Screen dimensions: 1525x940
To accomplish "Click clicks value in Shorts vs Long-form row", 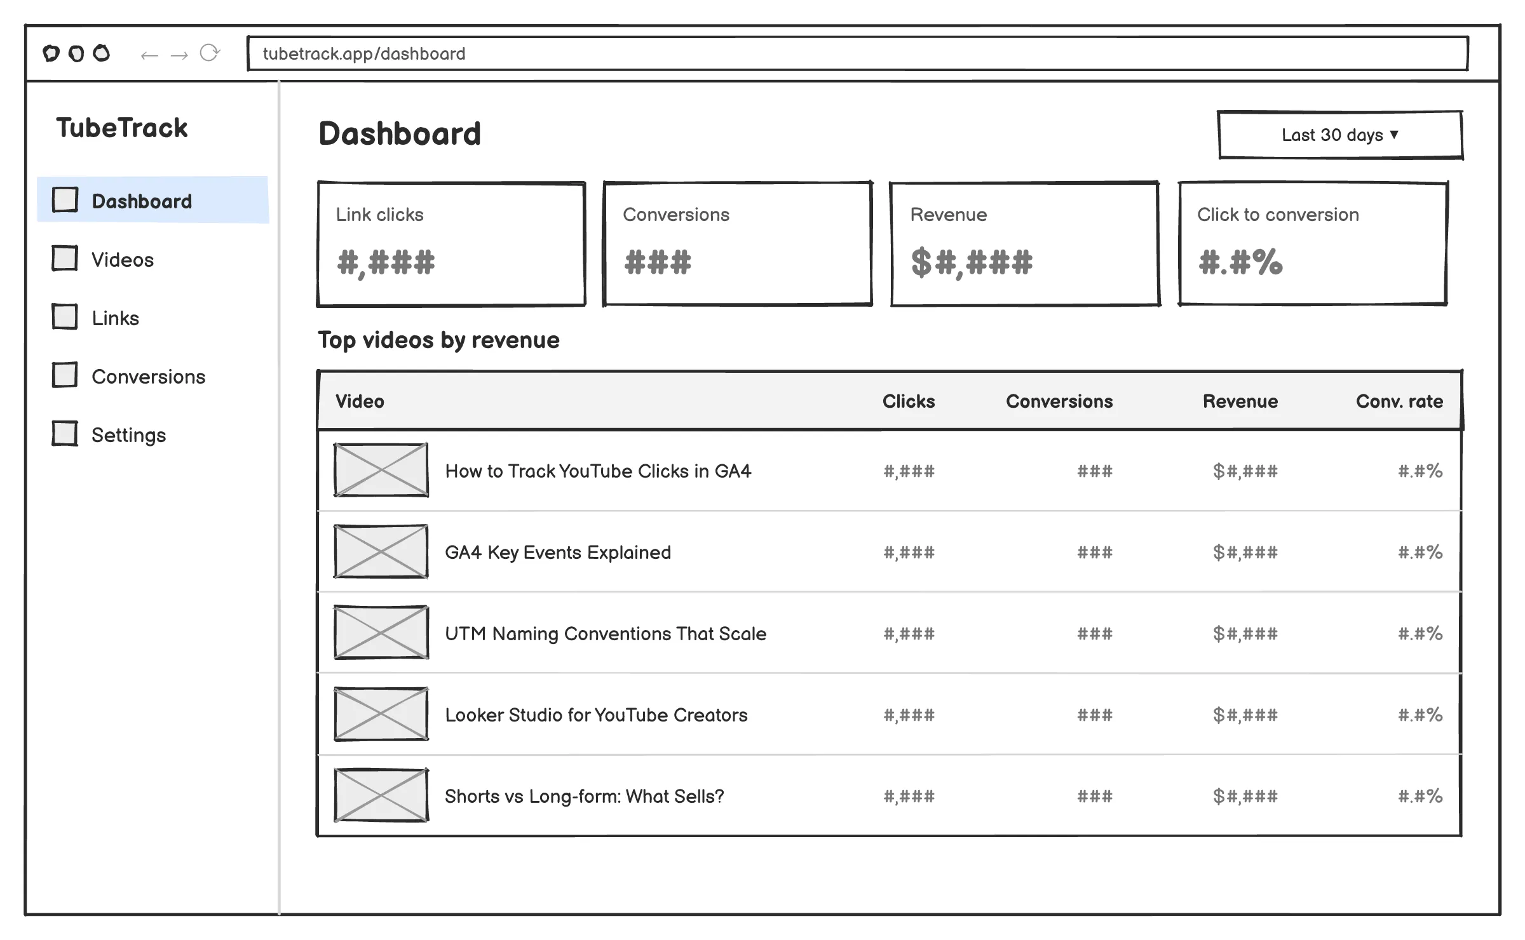I will coord(909,796).
